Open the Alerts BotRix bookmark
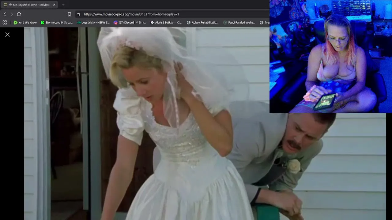This screenshot has width=392, height=220. click(x=166, y=23)
